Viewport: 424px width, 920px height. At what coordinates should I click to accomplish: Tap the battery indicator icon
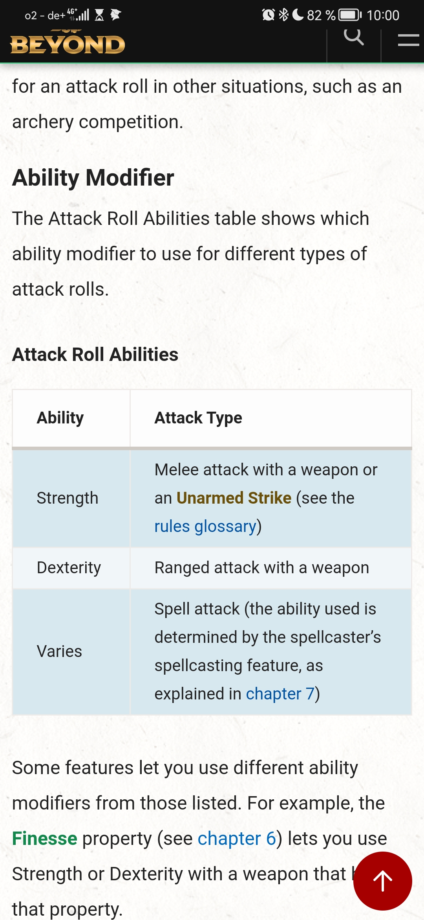tap(350, 15)
